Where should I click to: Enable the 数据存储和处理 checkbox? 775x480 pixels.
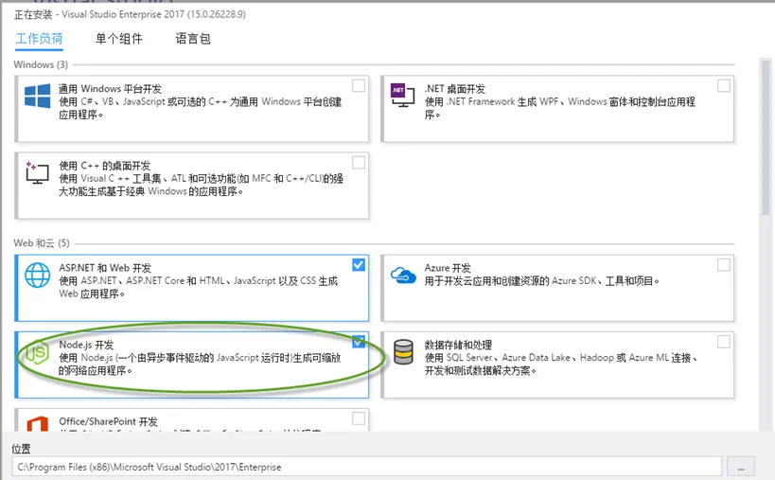pyautogui.click(x=724, y=341)
